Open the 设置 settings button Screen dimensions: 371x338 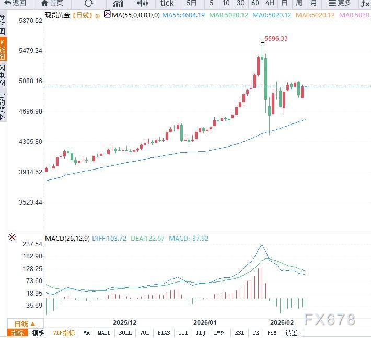[x=291, y=333]
